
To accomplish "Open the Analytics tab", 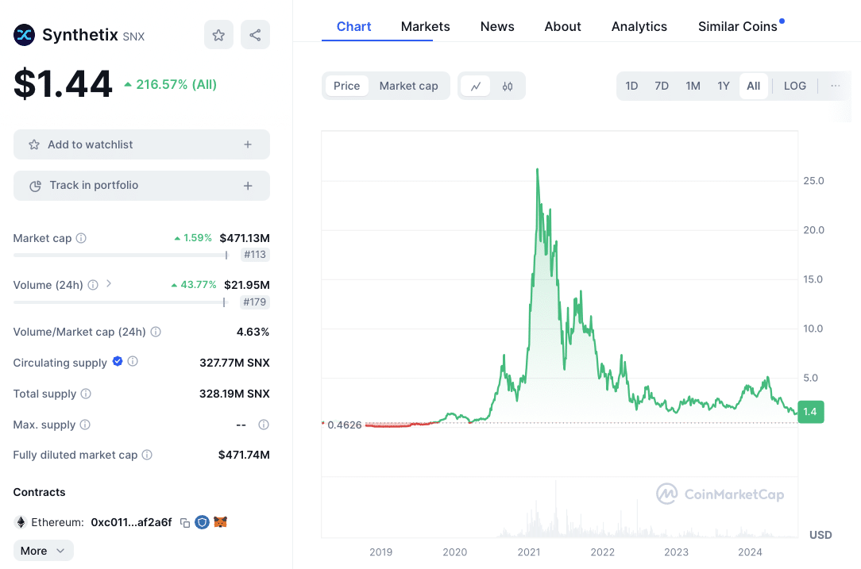I will pyautogui.click(x=639, y=26).
